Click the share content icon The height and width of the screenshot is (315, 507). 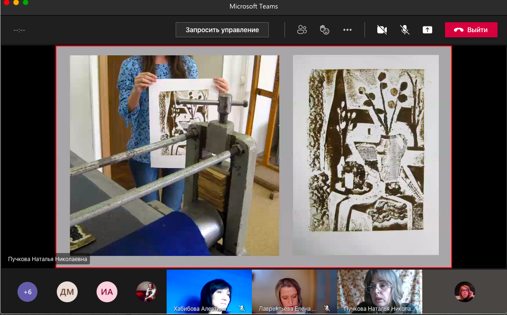427,30
